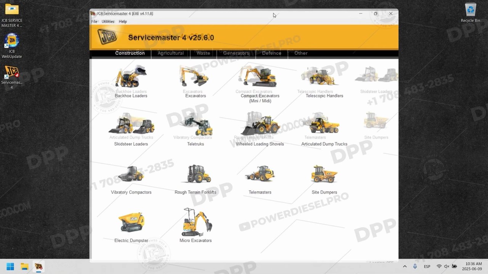Click the microphone tray icon

pos(415,266)
